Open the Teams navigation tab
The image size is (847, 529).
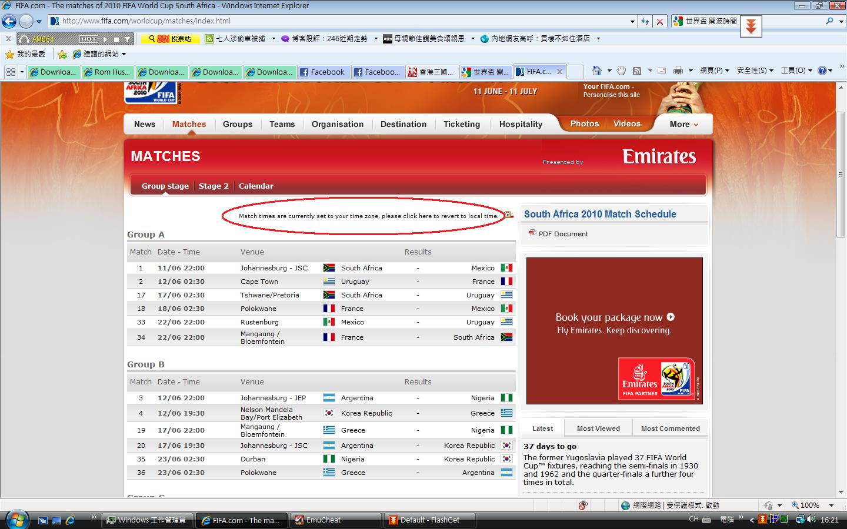click(282, 124)
